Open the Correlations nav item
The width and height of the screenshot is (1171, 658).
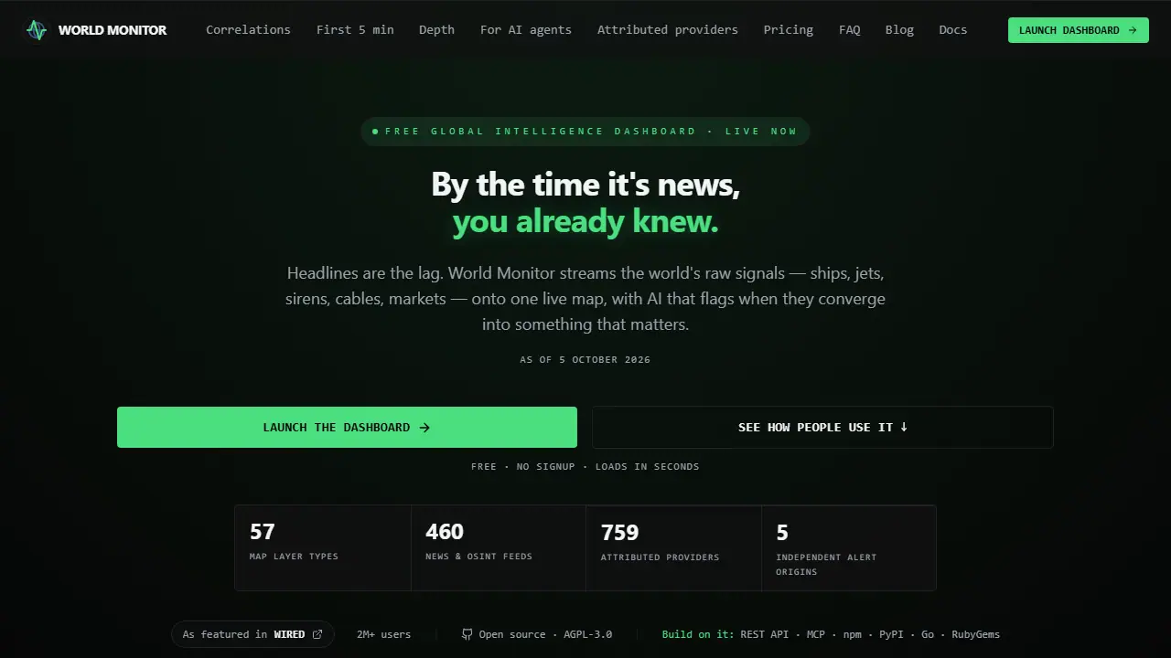248,30
